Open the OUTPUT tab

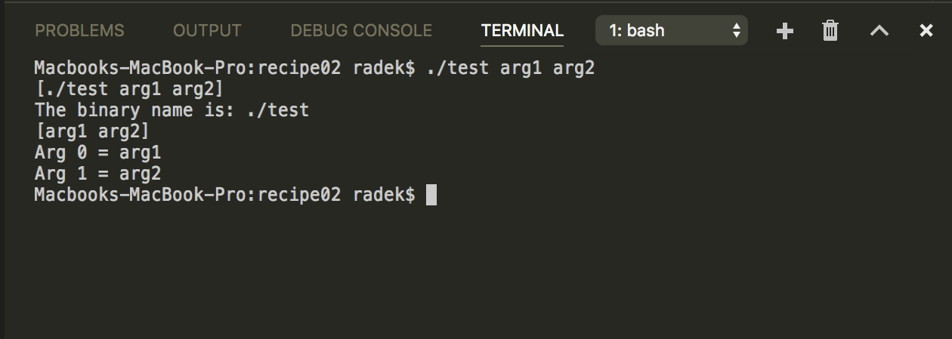point(207,31)
